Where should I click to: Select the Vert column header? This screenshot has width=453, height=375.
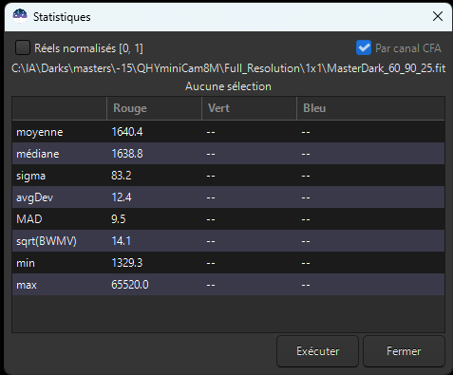[x=249, y=108]
